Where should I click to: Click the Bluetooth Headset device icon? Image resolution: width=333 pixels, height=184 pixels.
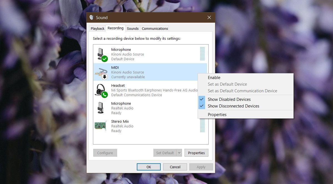point(100,89)
